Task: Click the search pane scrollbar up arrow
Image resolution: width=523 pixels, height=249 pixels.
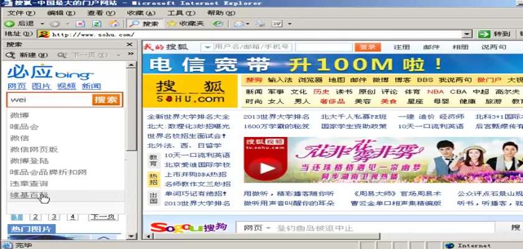Action: pos(131,65)
